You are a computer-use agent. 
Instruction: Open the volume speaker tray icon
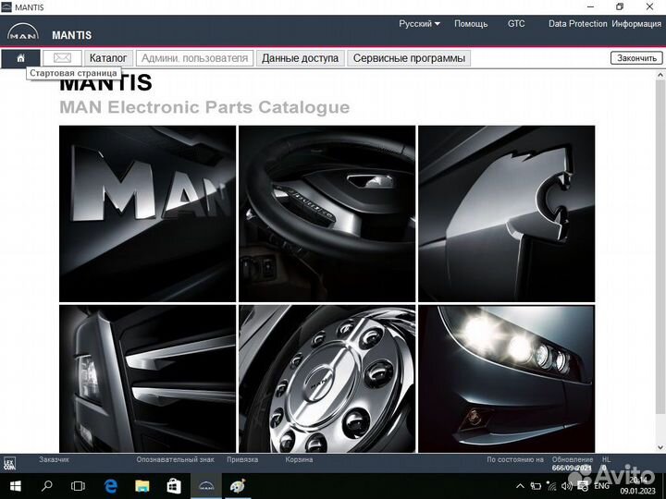(x=567, y=486)
